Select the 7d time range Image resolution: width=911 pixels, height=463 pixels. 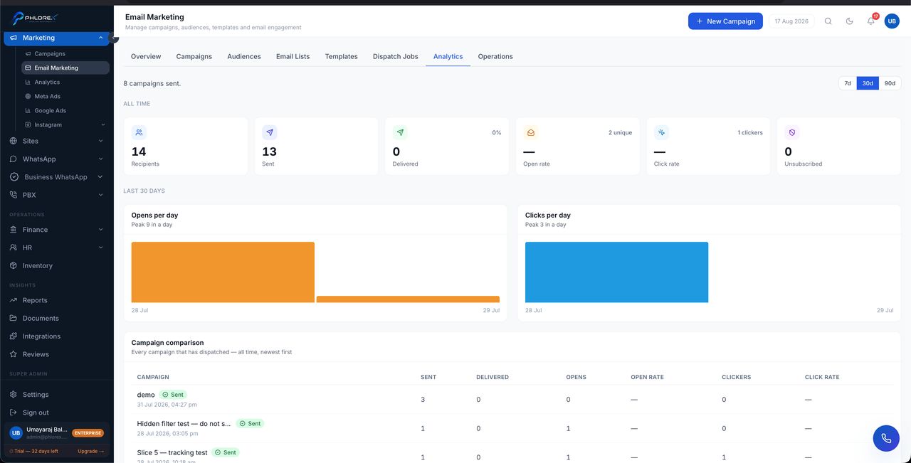[848, 83]
